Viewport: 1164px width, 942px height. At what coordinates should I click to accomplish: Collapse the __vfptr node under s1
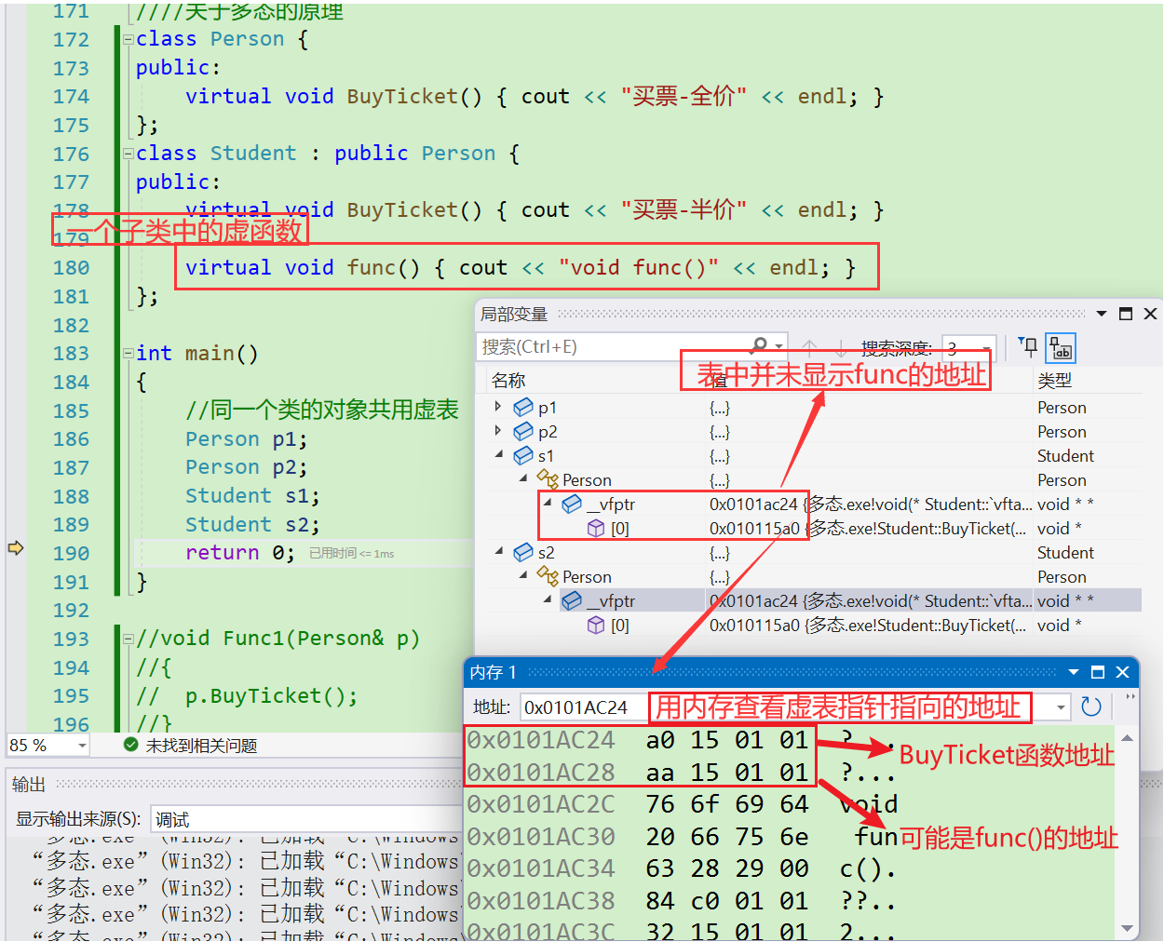548,503
